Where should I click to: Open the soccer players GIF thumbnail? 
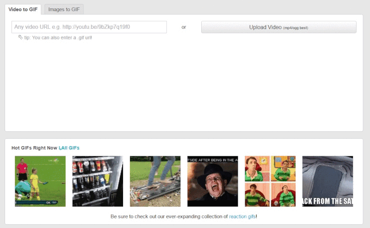click(x=40, y=181)
